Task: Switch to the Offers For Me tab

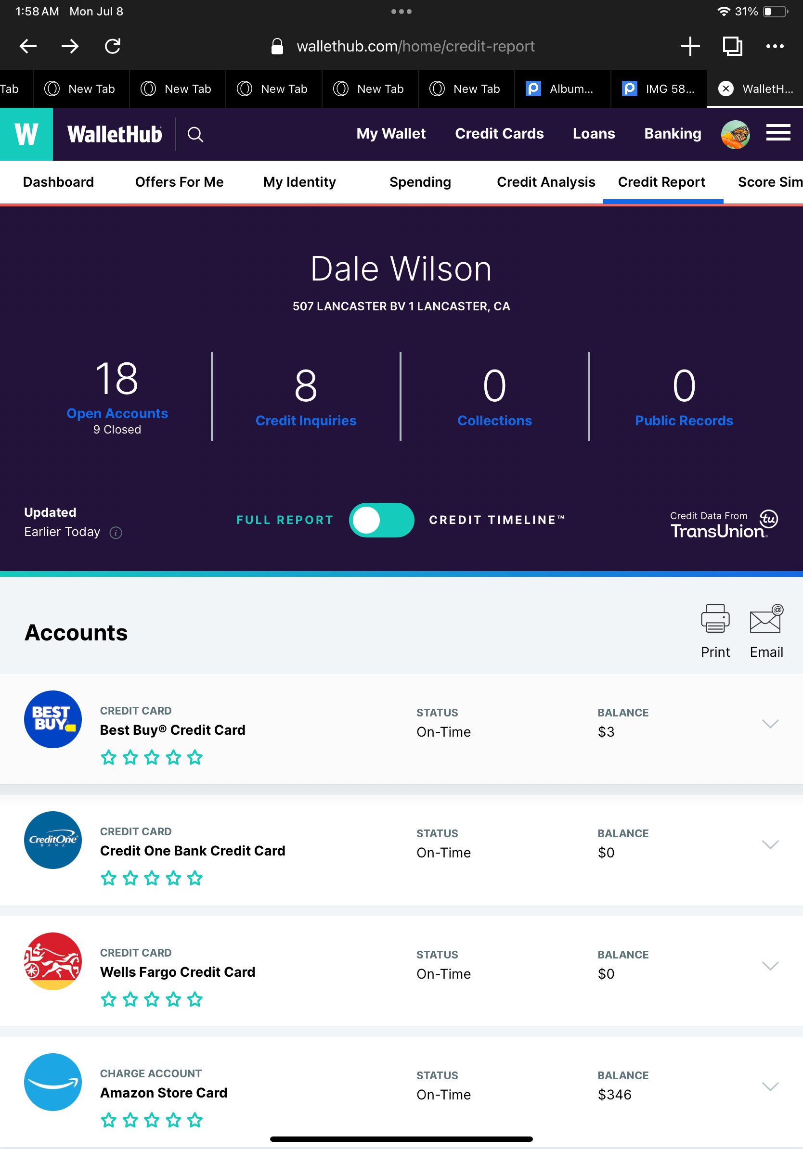Action: pos(179,182)
